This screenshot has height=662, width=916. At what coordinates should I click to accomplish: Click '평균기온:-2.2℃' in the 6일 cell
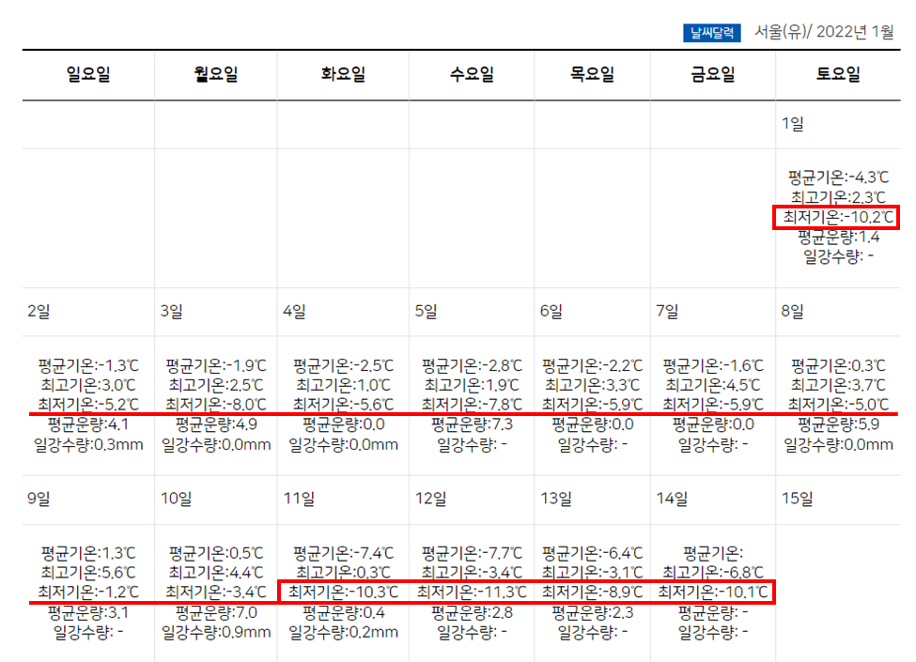(592, 366)
